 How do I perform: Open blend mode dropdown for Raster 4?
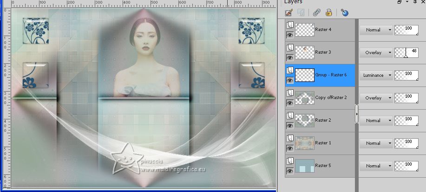376,30
